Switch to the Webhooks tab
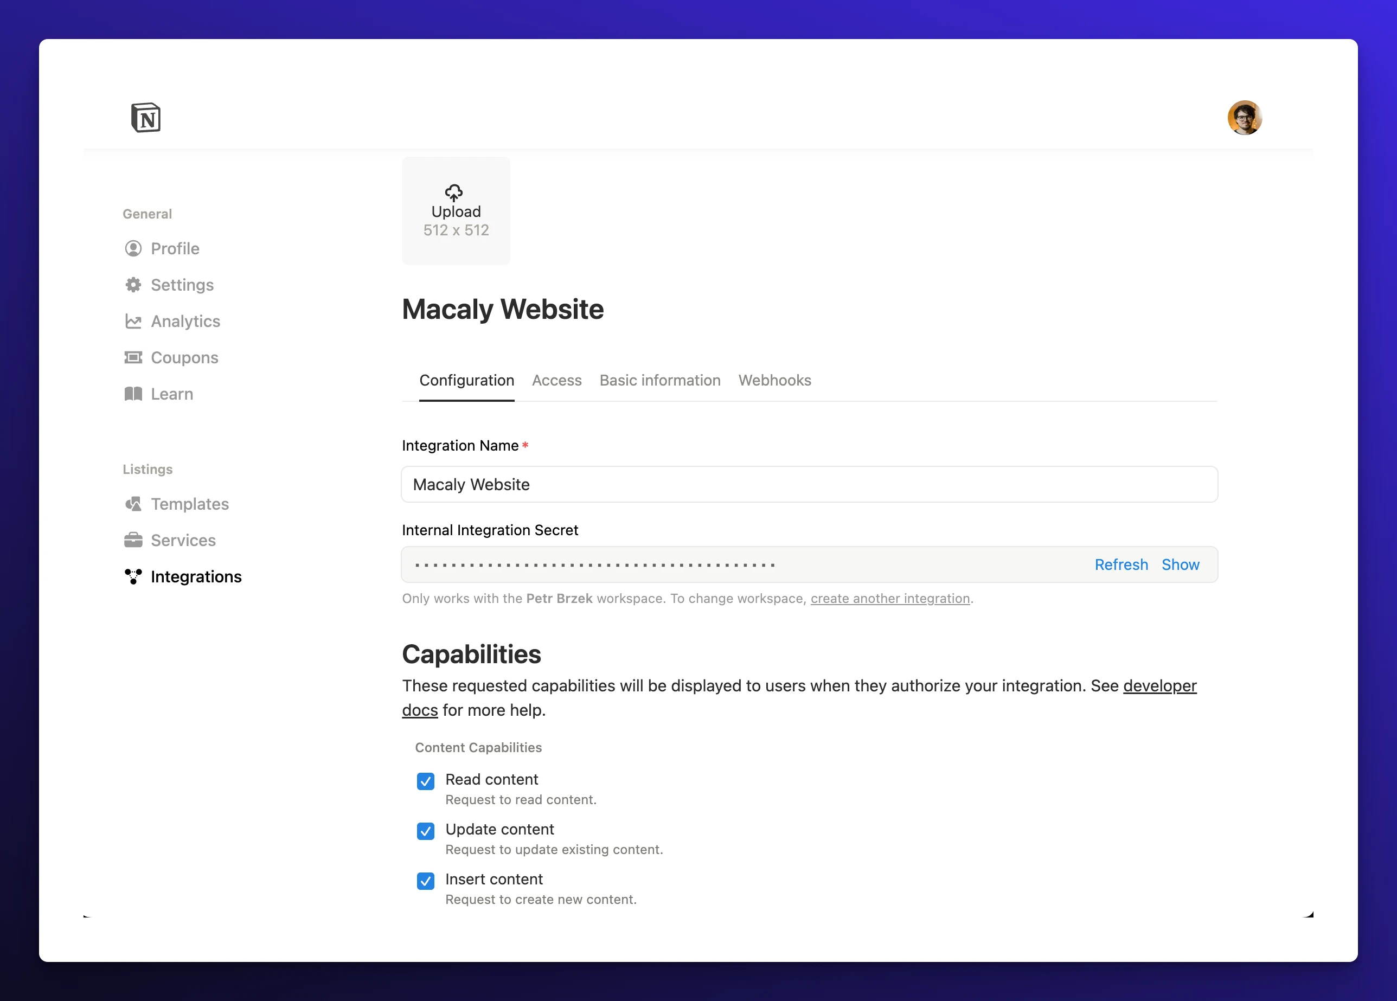 [774, 380]
